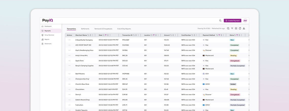289x111 pixels.
Task: Select merchant Aiya's Headbanging Haus
Action: pyautogui.click(x=84, y=50)
